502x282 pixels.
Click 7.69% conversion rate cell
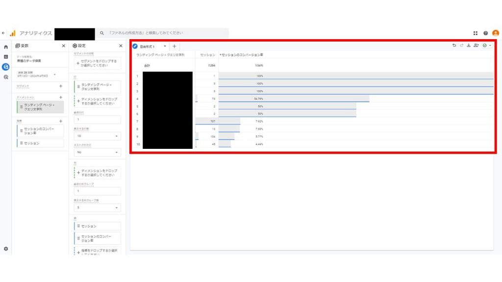click(259, 129)
